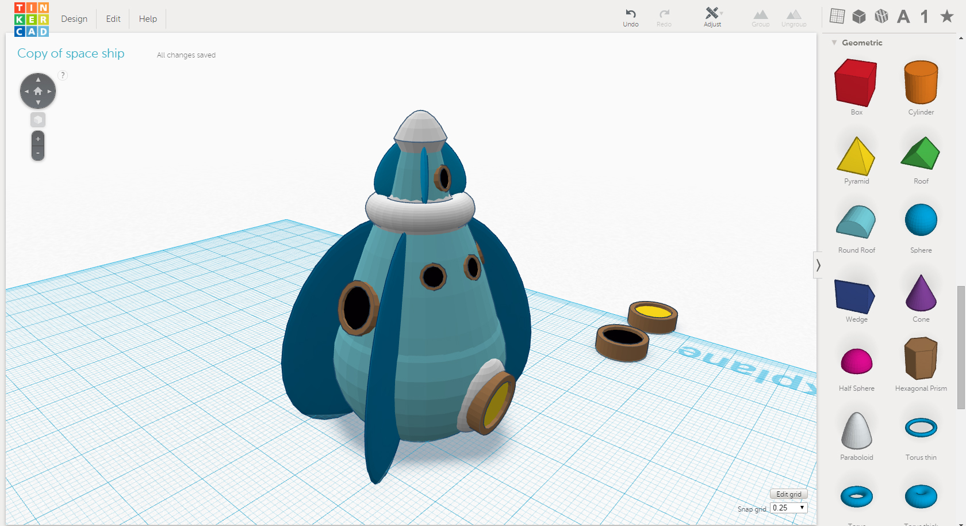Pick the Torus thin shape

921,428
